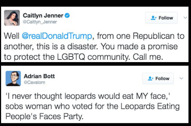191x126 pixels.
Task: Open the @realDonaldTrump mention link
Action: (57, 36)
